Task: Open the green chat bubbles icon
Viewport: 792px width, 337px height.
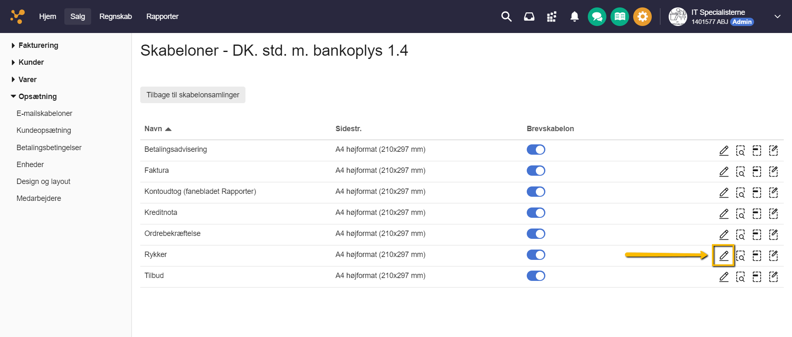Action: (x=597, y=17)
